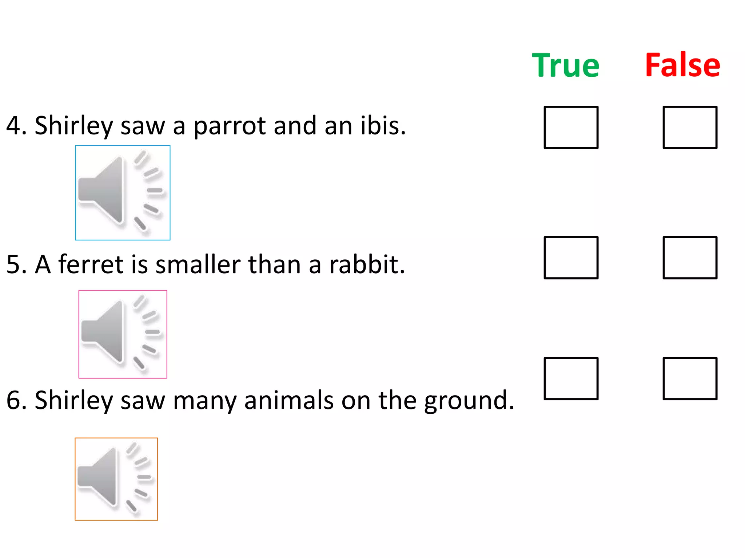
Task: Play the audio for question 5
Action: coord(123,334)
